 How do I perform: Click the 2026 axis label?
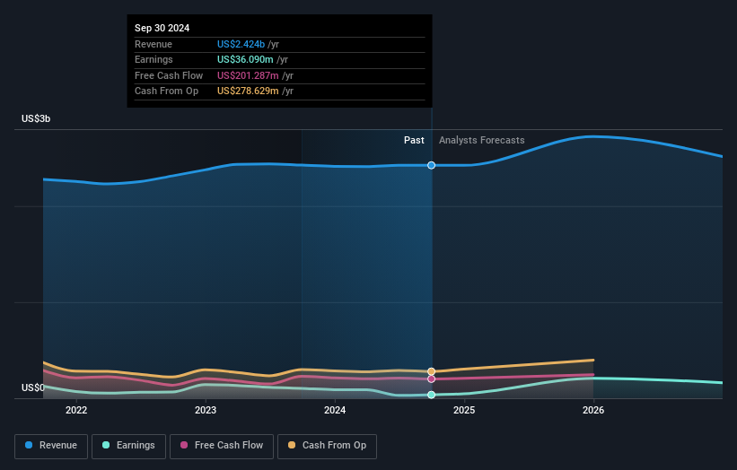tap(593, 410)
